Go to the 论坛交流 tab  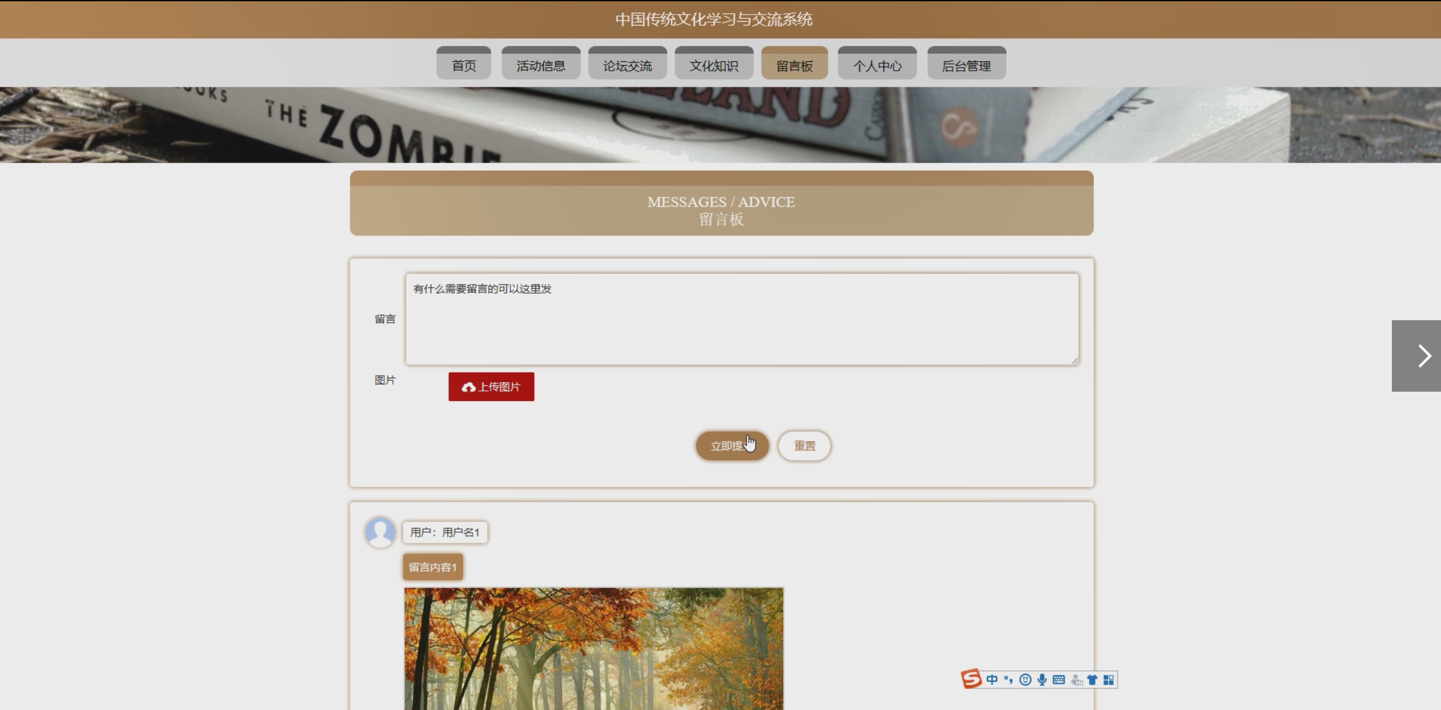(627, 65)
